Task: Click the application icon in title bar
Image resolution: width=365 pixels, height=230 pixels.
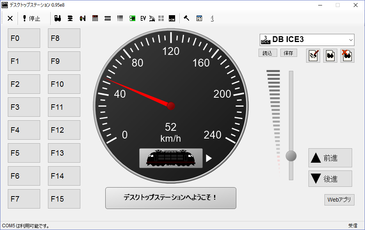Action: click(x=5, y=5)
